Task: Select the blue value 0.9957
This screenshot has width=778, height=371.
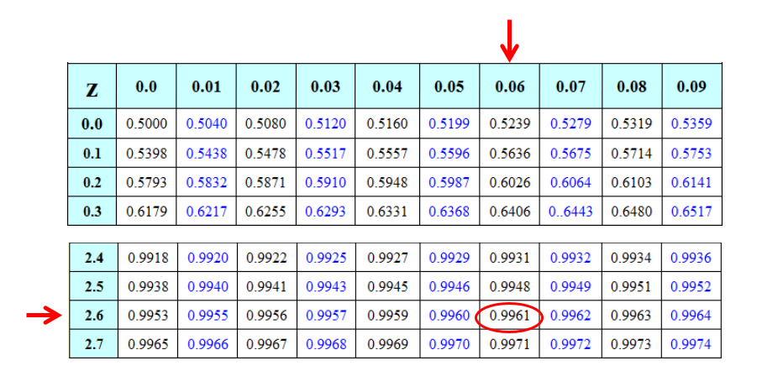Action: [327, 315]
